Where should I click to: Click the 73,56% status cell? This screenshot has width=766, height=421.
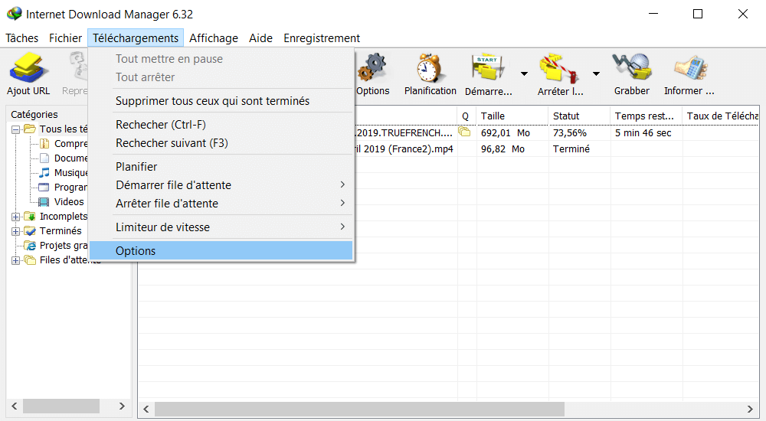570,133
